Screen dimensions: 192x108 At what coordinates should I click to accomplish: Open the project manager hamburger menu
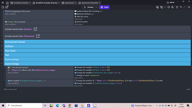coord(3,3)
